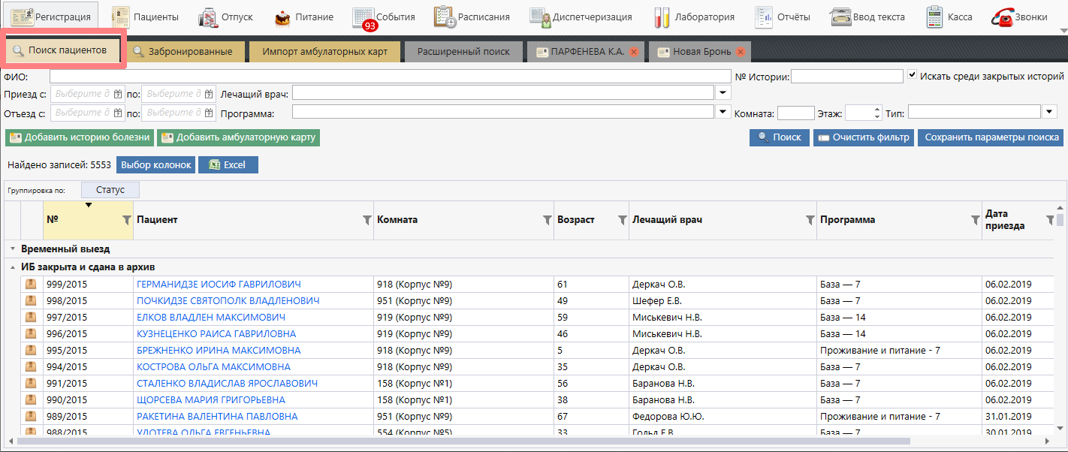Click archive icon for record 999/2015
This screenshot has height=452, width=1068.
pos(31,284)
